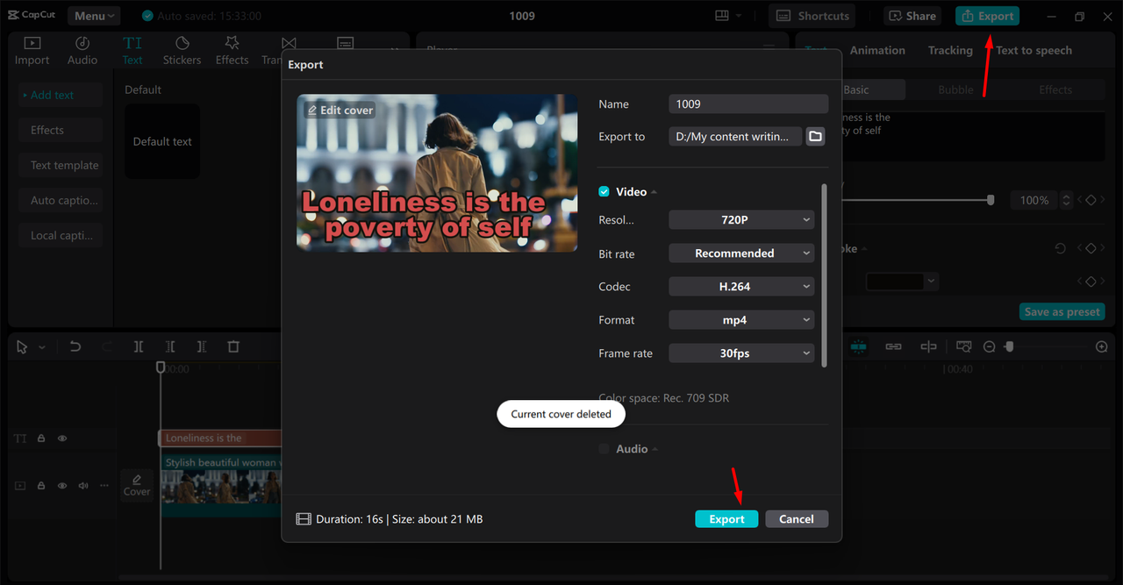This screenshot has width=1123, height=585.
Task: Switch to the Animation tab
Action: (x=877, y=50)
